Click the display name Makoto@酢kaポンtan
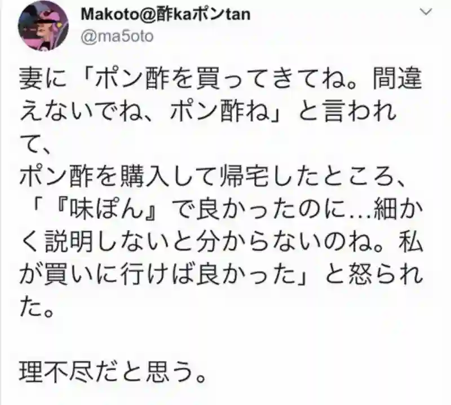 (x=166, y=15)
